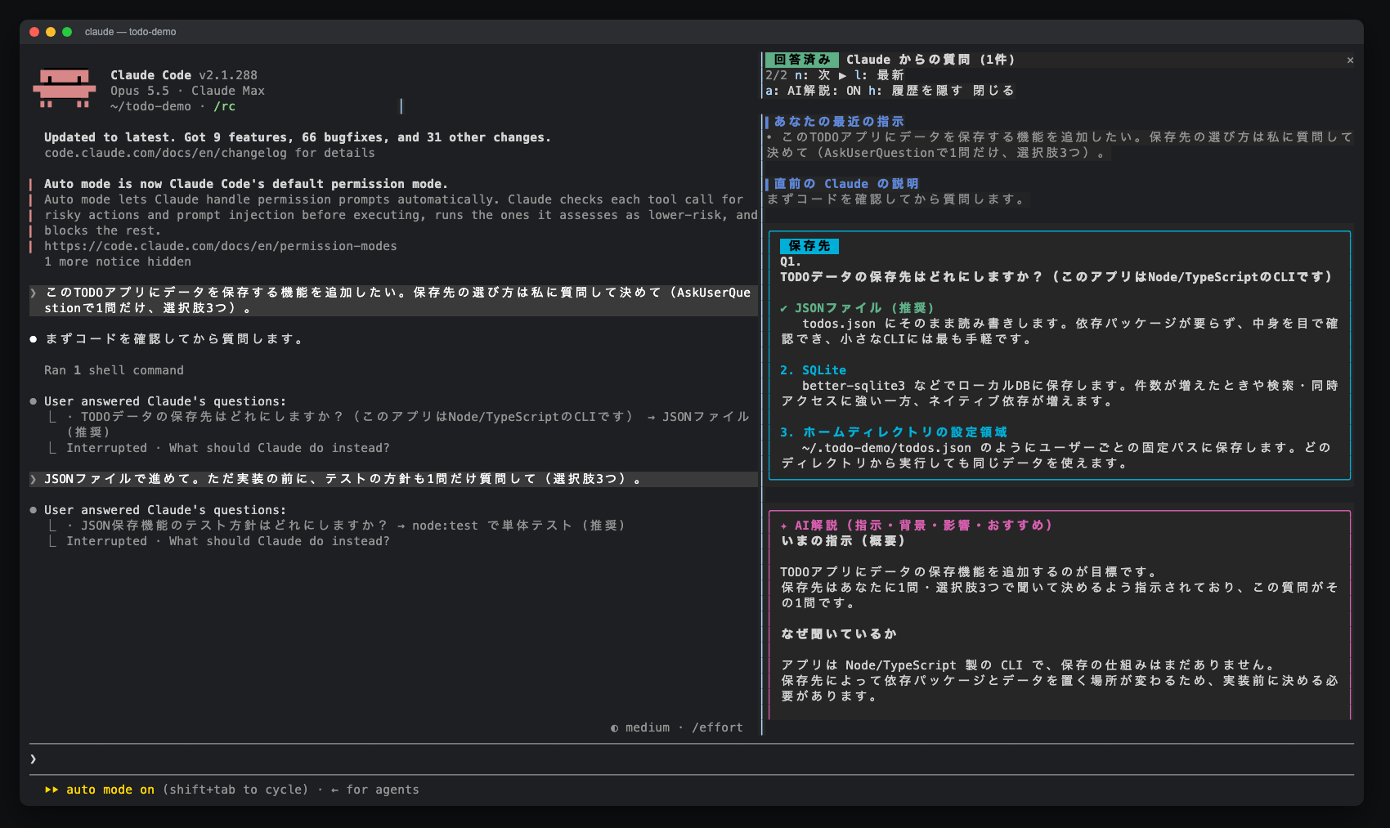This screenshot has width=1390, height=828.
Task: Open the permission-modes documentation URL
Action: click(221, 246)
